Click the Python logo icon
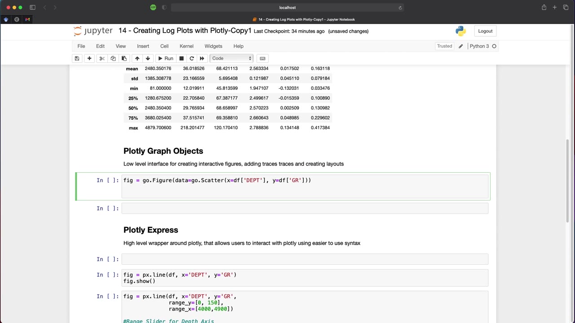Image resolution: width=575 pixels, height=323 pixels. point(460,31)
